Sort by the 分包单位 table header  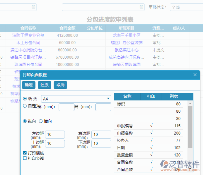pyautogui.click(x=95, y=28)
